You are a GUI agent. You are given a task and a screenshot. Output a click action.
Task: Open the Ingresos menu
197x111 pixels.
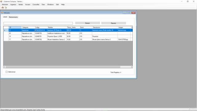(13, 5)
